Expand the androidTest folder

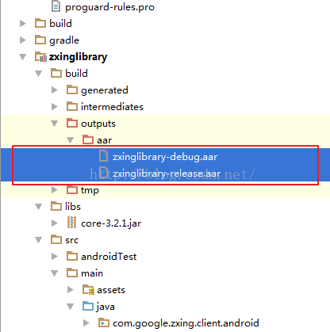click(x=55, y=257)
